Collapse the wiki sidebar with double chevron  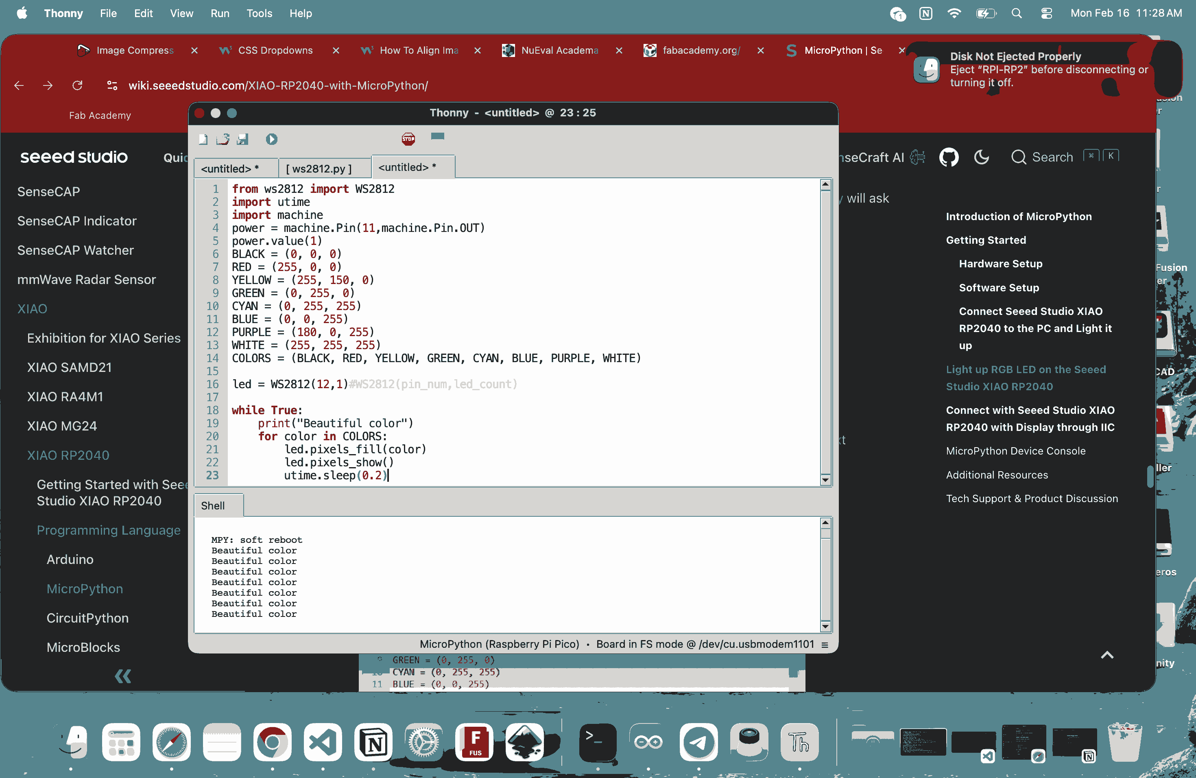click(x=122, y=676)
